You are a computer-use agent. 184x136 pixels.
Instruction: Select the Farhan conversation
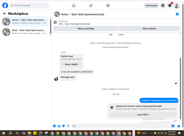25,21
